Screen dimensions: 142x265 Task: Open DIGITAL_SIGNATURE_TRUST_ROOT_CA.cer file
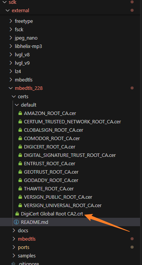(70, 155)
